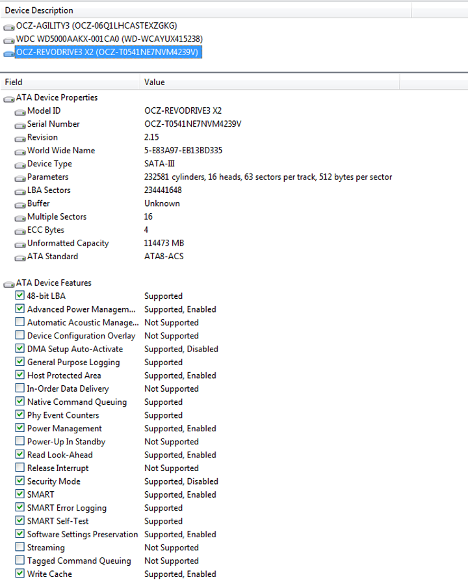468x586 pixels.
Task: Toggle the Power Management checkbox
Action: 19,427
